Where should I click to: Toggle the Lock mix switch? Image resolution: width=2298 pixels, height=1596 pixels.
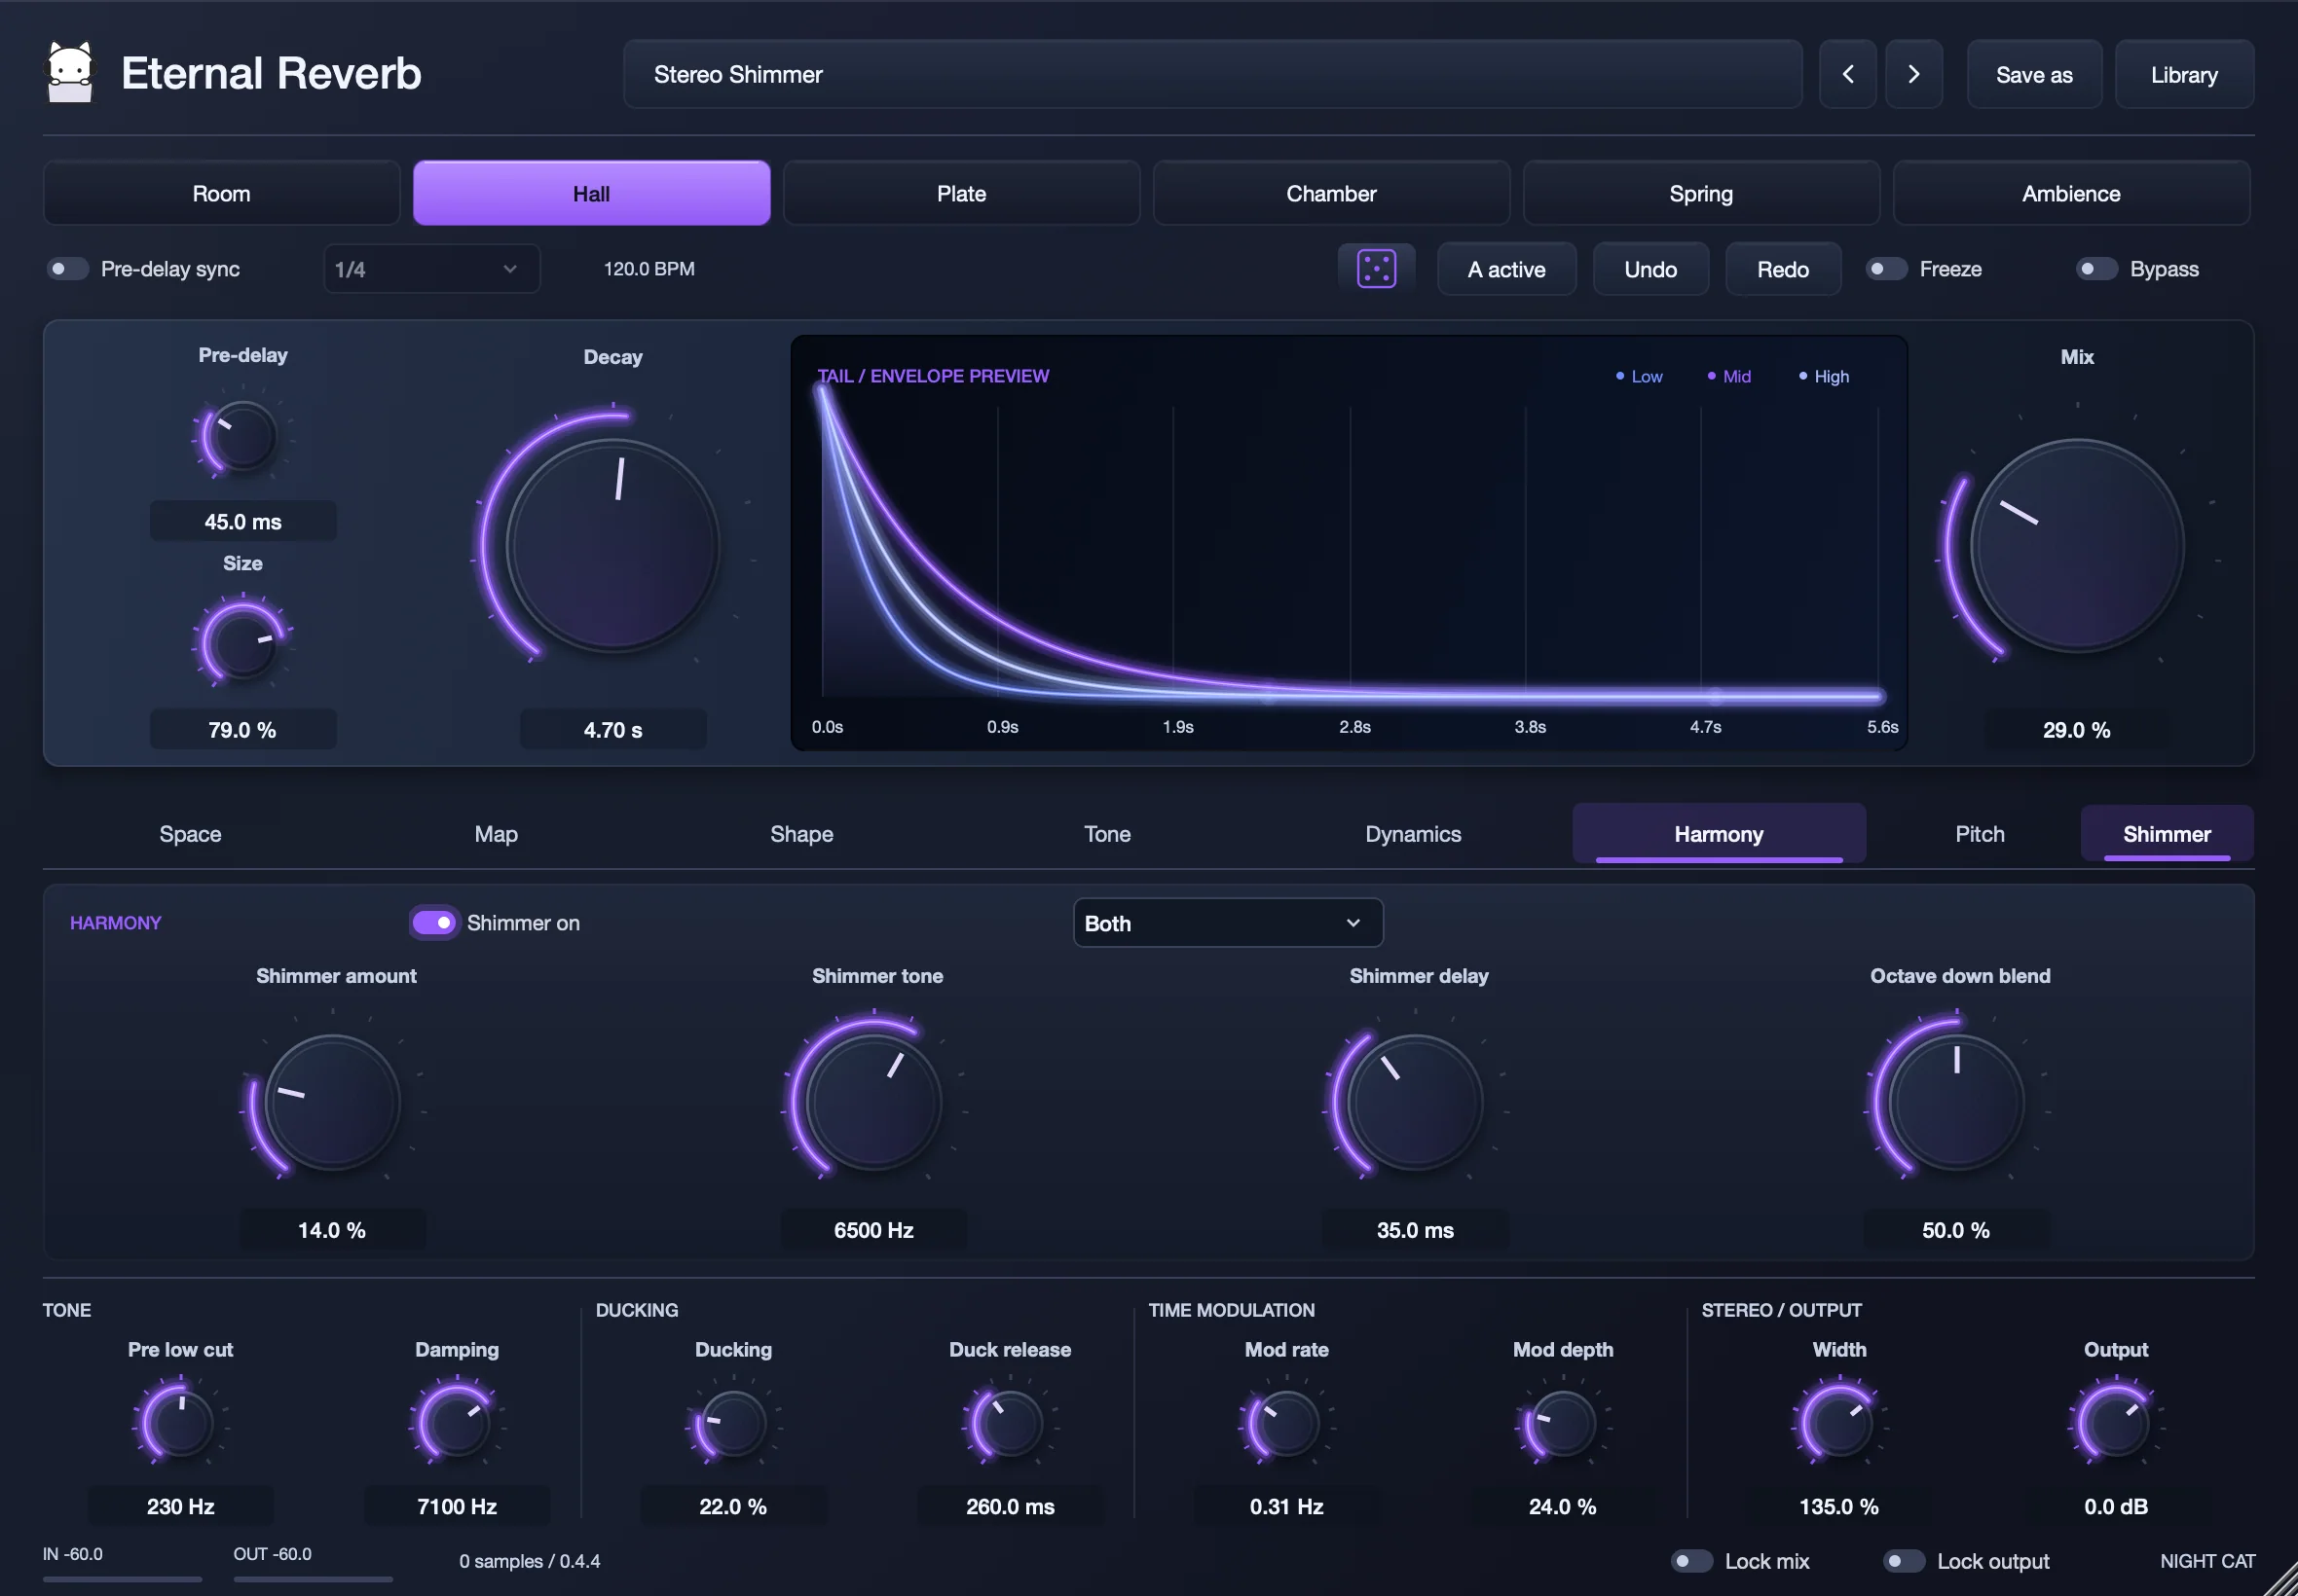click(x=1691, y=1560)
